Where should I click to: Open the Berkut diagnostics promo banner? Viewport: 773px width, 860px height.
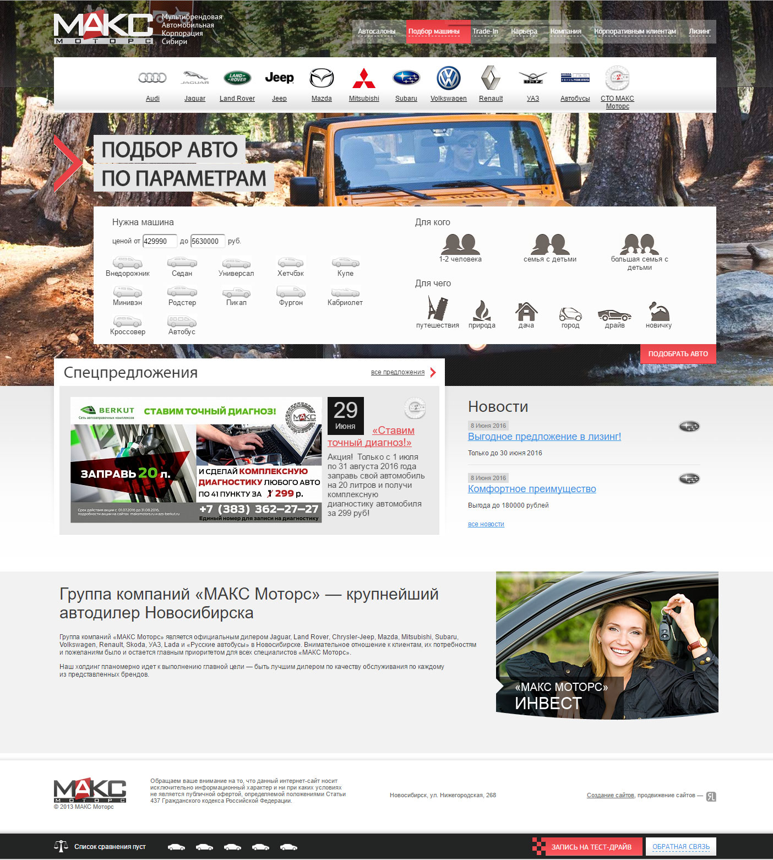(196, 460)
